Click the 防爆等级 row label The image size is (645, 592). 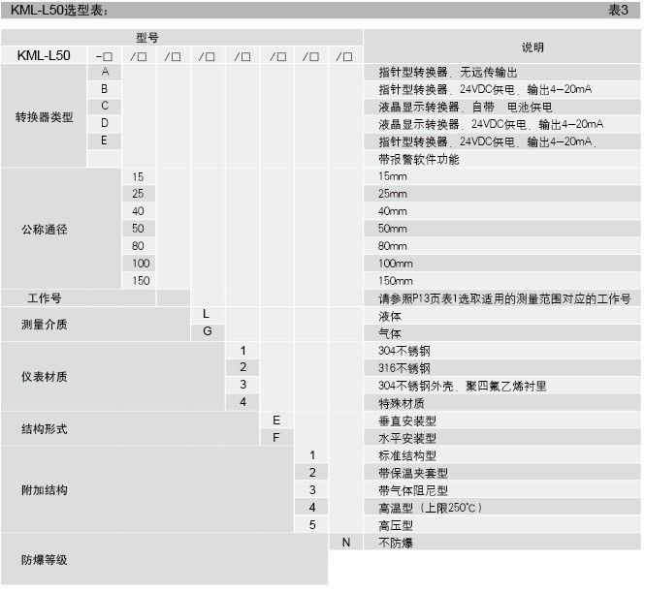click(44, 560)
